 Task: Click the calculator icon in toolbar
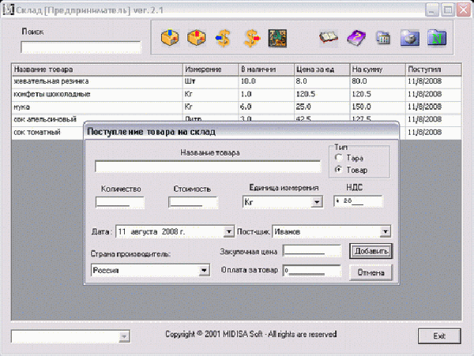[383, 37]
